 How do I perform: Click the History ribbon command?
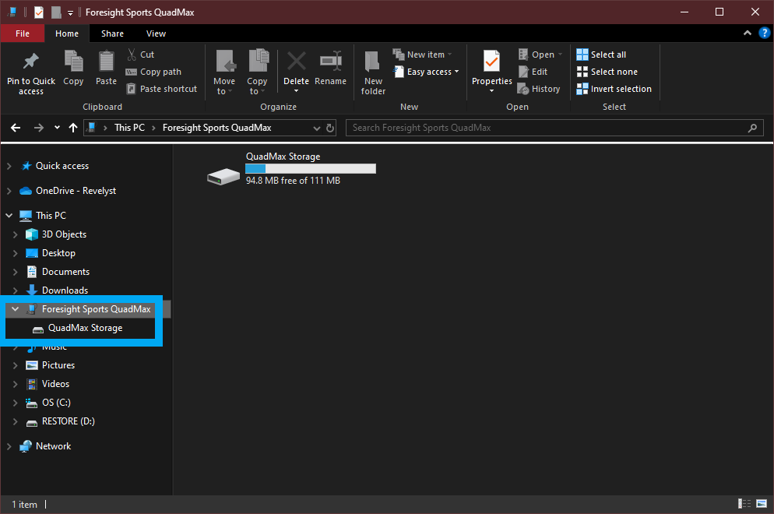539,89
